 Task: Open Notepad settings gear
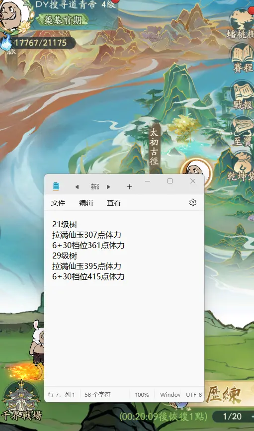coord(193,203)
